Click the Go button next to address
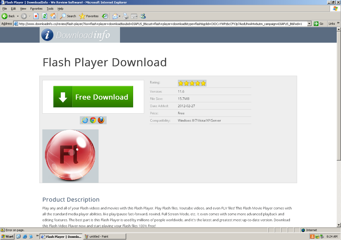 tap(319, 24)
